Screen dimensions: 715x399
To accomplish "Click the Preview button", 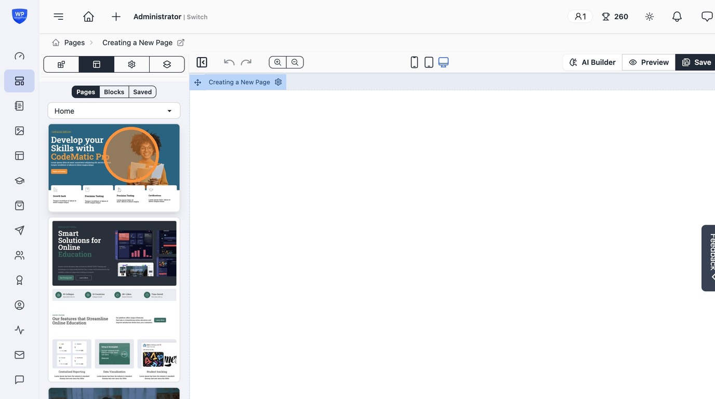I will coord(648,62).
